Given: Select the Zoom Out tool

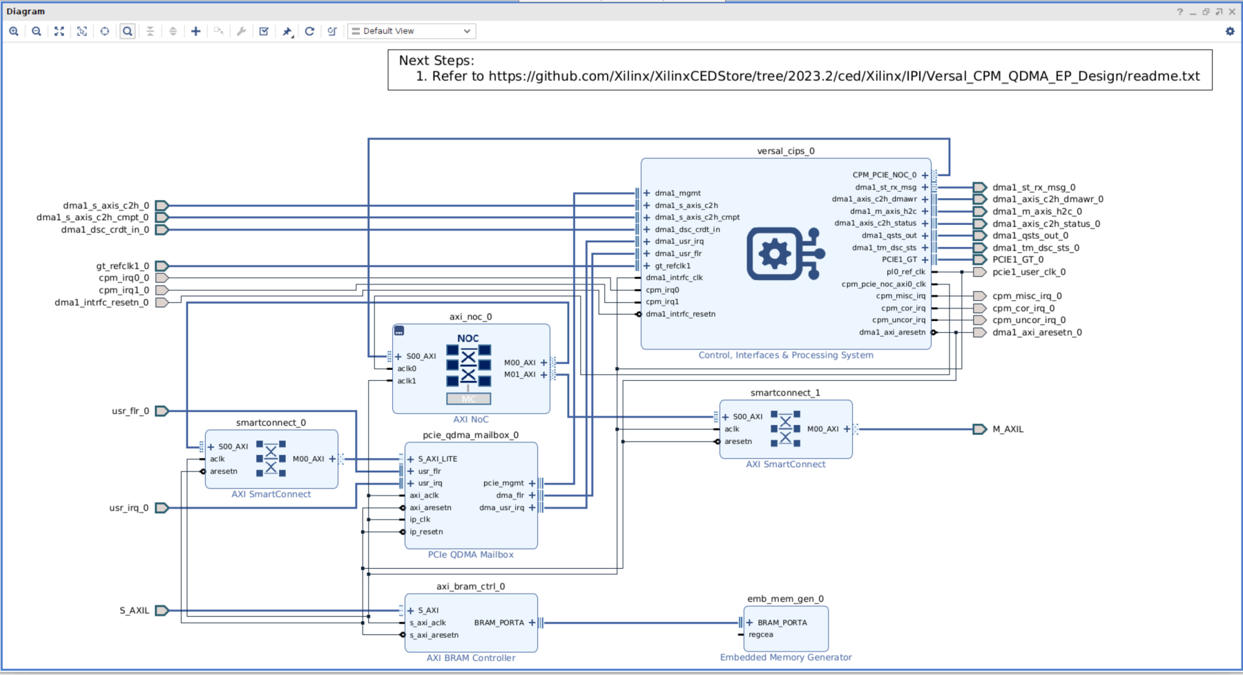Looking at the screenshot, I should point(37,31).
